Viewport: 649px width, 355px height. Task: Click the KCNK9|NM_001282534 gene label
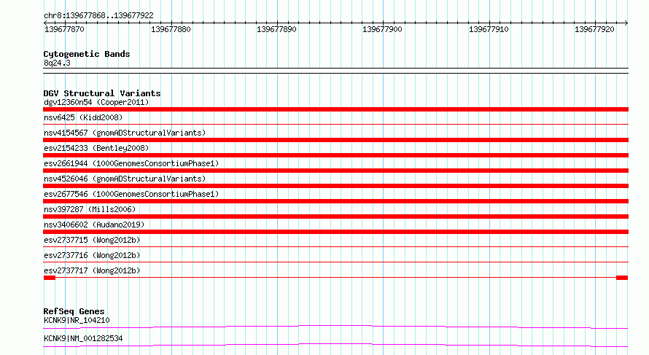coord(83,338)
